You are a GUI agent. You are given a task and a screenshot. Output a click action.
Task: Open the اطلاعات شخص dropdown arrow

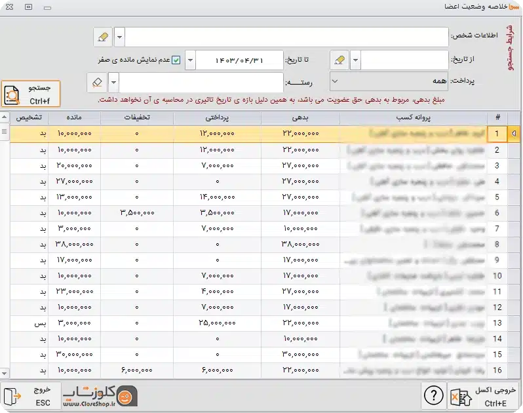119,37
